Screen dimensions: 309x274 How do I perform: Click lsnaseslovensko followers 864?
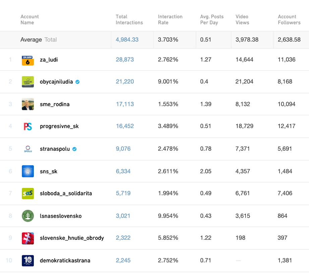283,216
